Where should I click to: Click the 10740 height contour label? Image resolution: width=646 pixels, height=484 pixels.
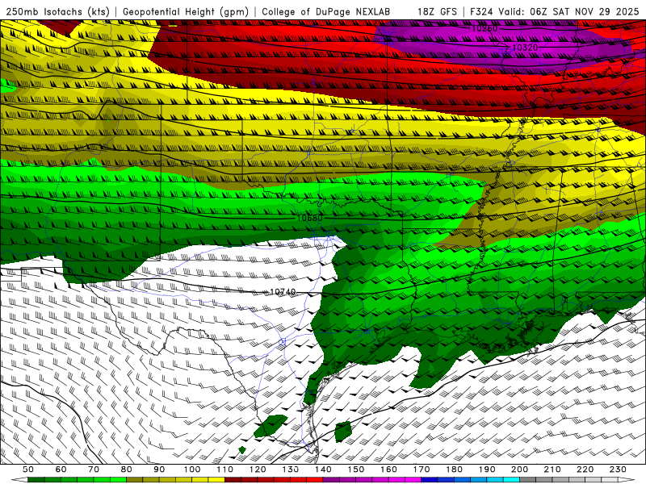[283, 292]
